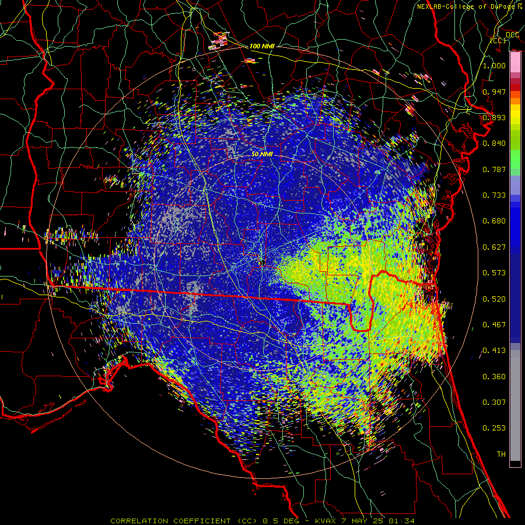Image resolution: width=525 pixels, height=525 pixels.
Task: Click the "KVAX" radar site identifier
Action: click(326, 521)
